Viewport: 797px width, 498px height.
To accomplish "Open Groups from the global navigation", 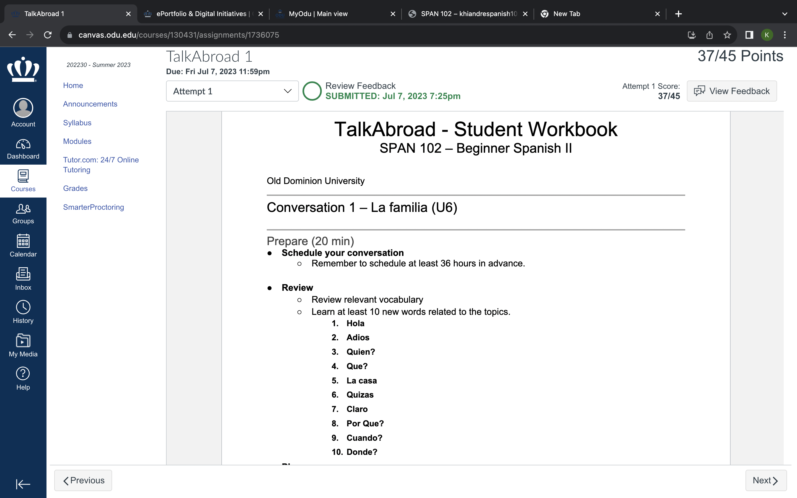I will coord(23,214).
